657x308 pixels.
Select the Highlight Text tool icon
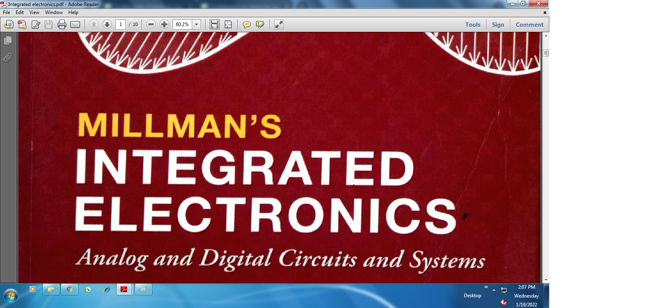point(260,24)
